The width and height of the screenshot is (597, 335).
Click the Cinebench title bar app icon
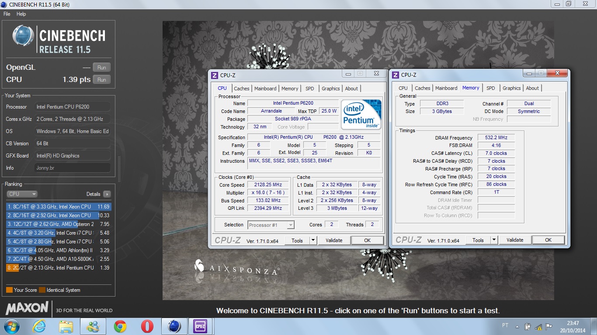click(4, 4)
